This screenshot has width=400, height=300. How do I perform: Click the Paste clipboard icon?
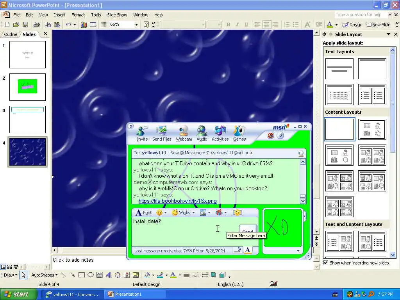57,25
